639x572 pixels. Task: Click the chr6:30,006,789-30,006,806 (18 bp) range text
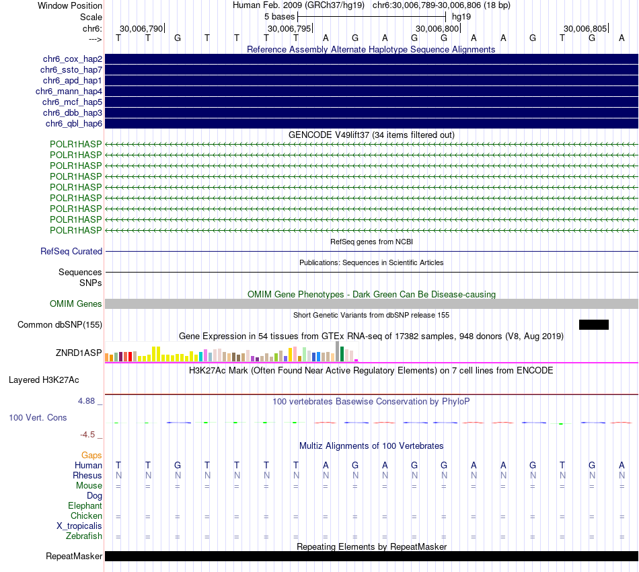tap(441, 5)
